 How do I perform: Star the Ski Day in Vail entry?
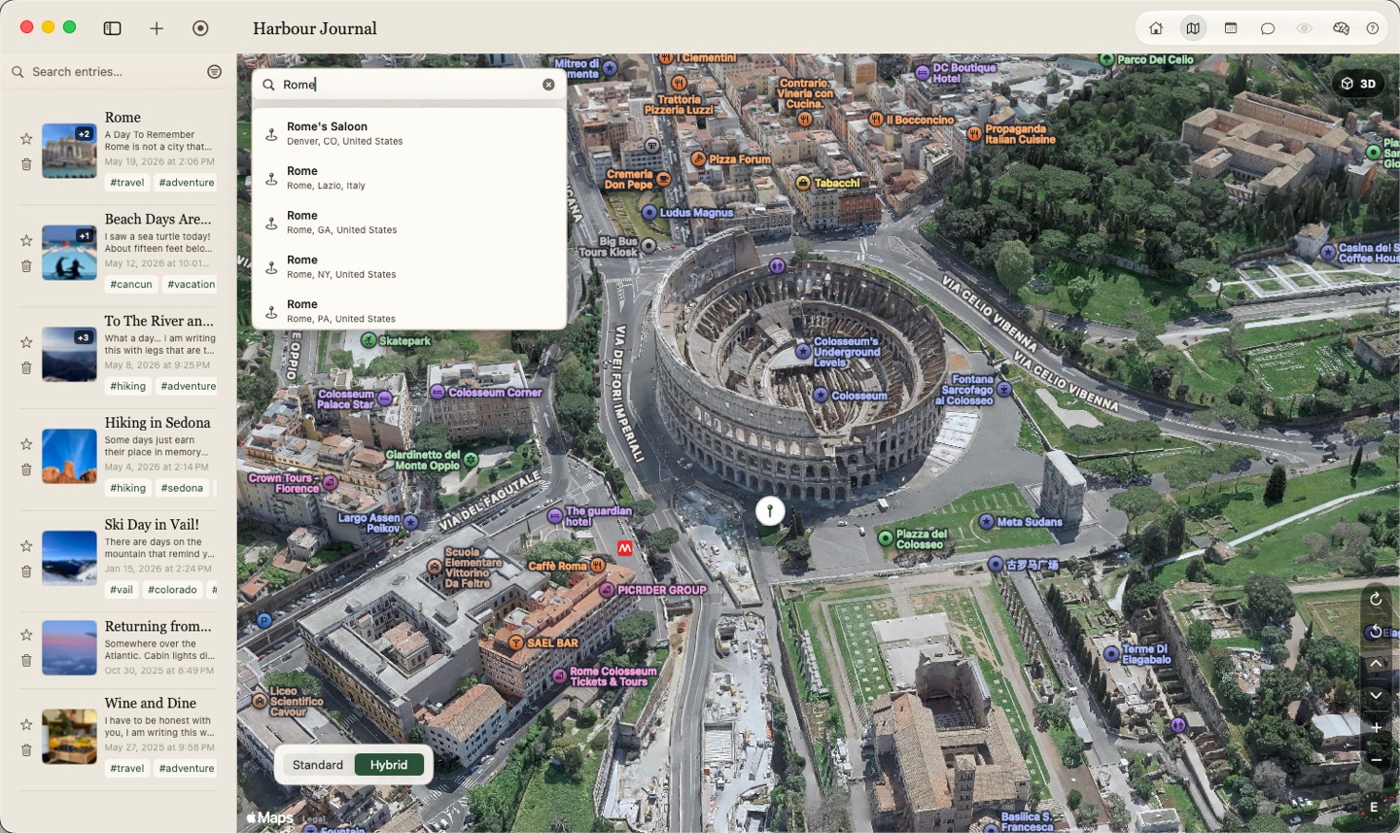pyautogui.click(x=26, y=546)
